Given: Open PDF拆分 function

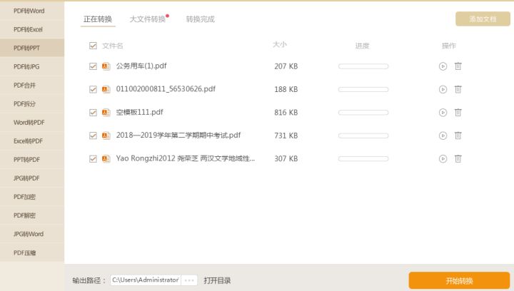Looking at the screenshot, I should click(x=32, y=104).
